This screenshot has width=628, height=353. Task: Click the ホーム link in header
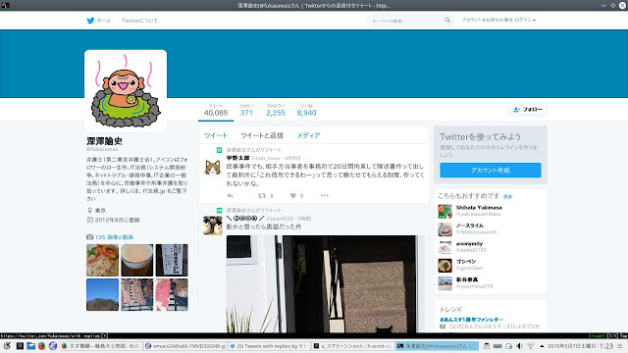(104, 21)
